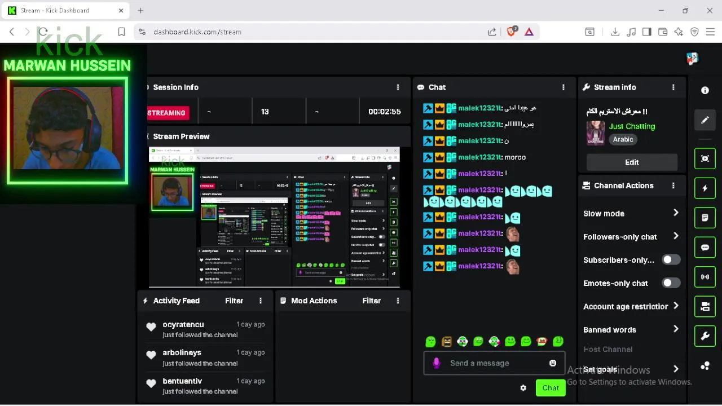The image size is (722, 406).
Task: Click the Edit button in Stream info
Action: (632, 162)
